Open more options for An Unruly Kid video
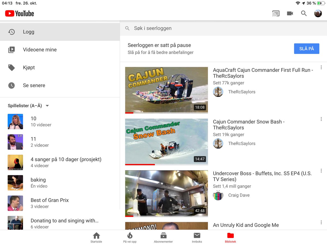This screenshot has width=327, height=245. pos(321,223)
